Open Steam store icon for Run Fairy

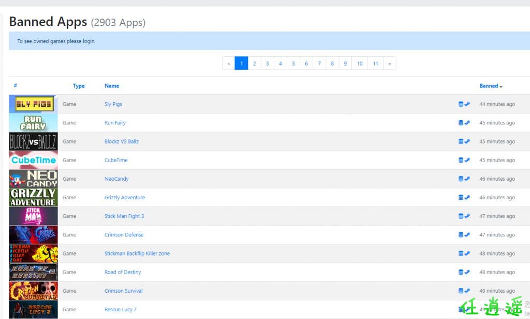pos(467,123)
